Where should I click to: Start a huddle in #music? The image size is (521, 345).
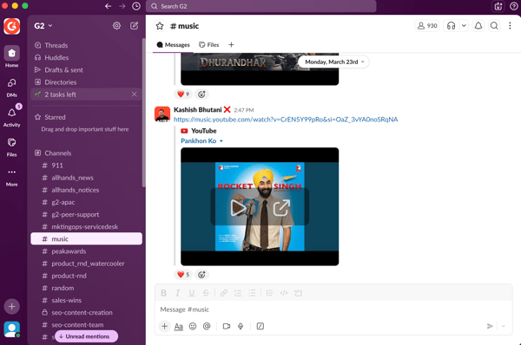click(451, 25)
